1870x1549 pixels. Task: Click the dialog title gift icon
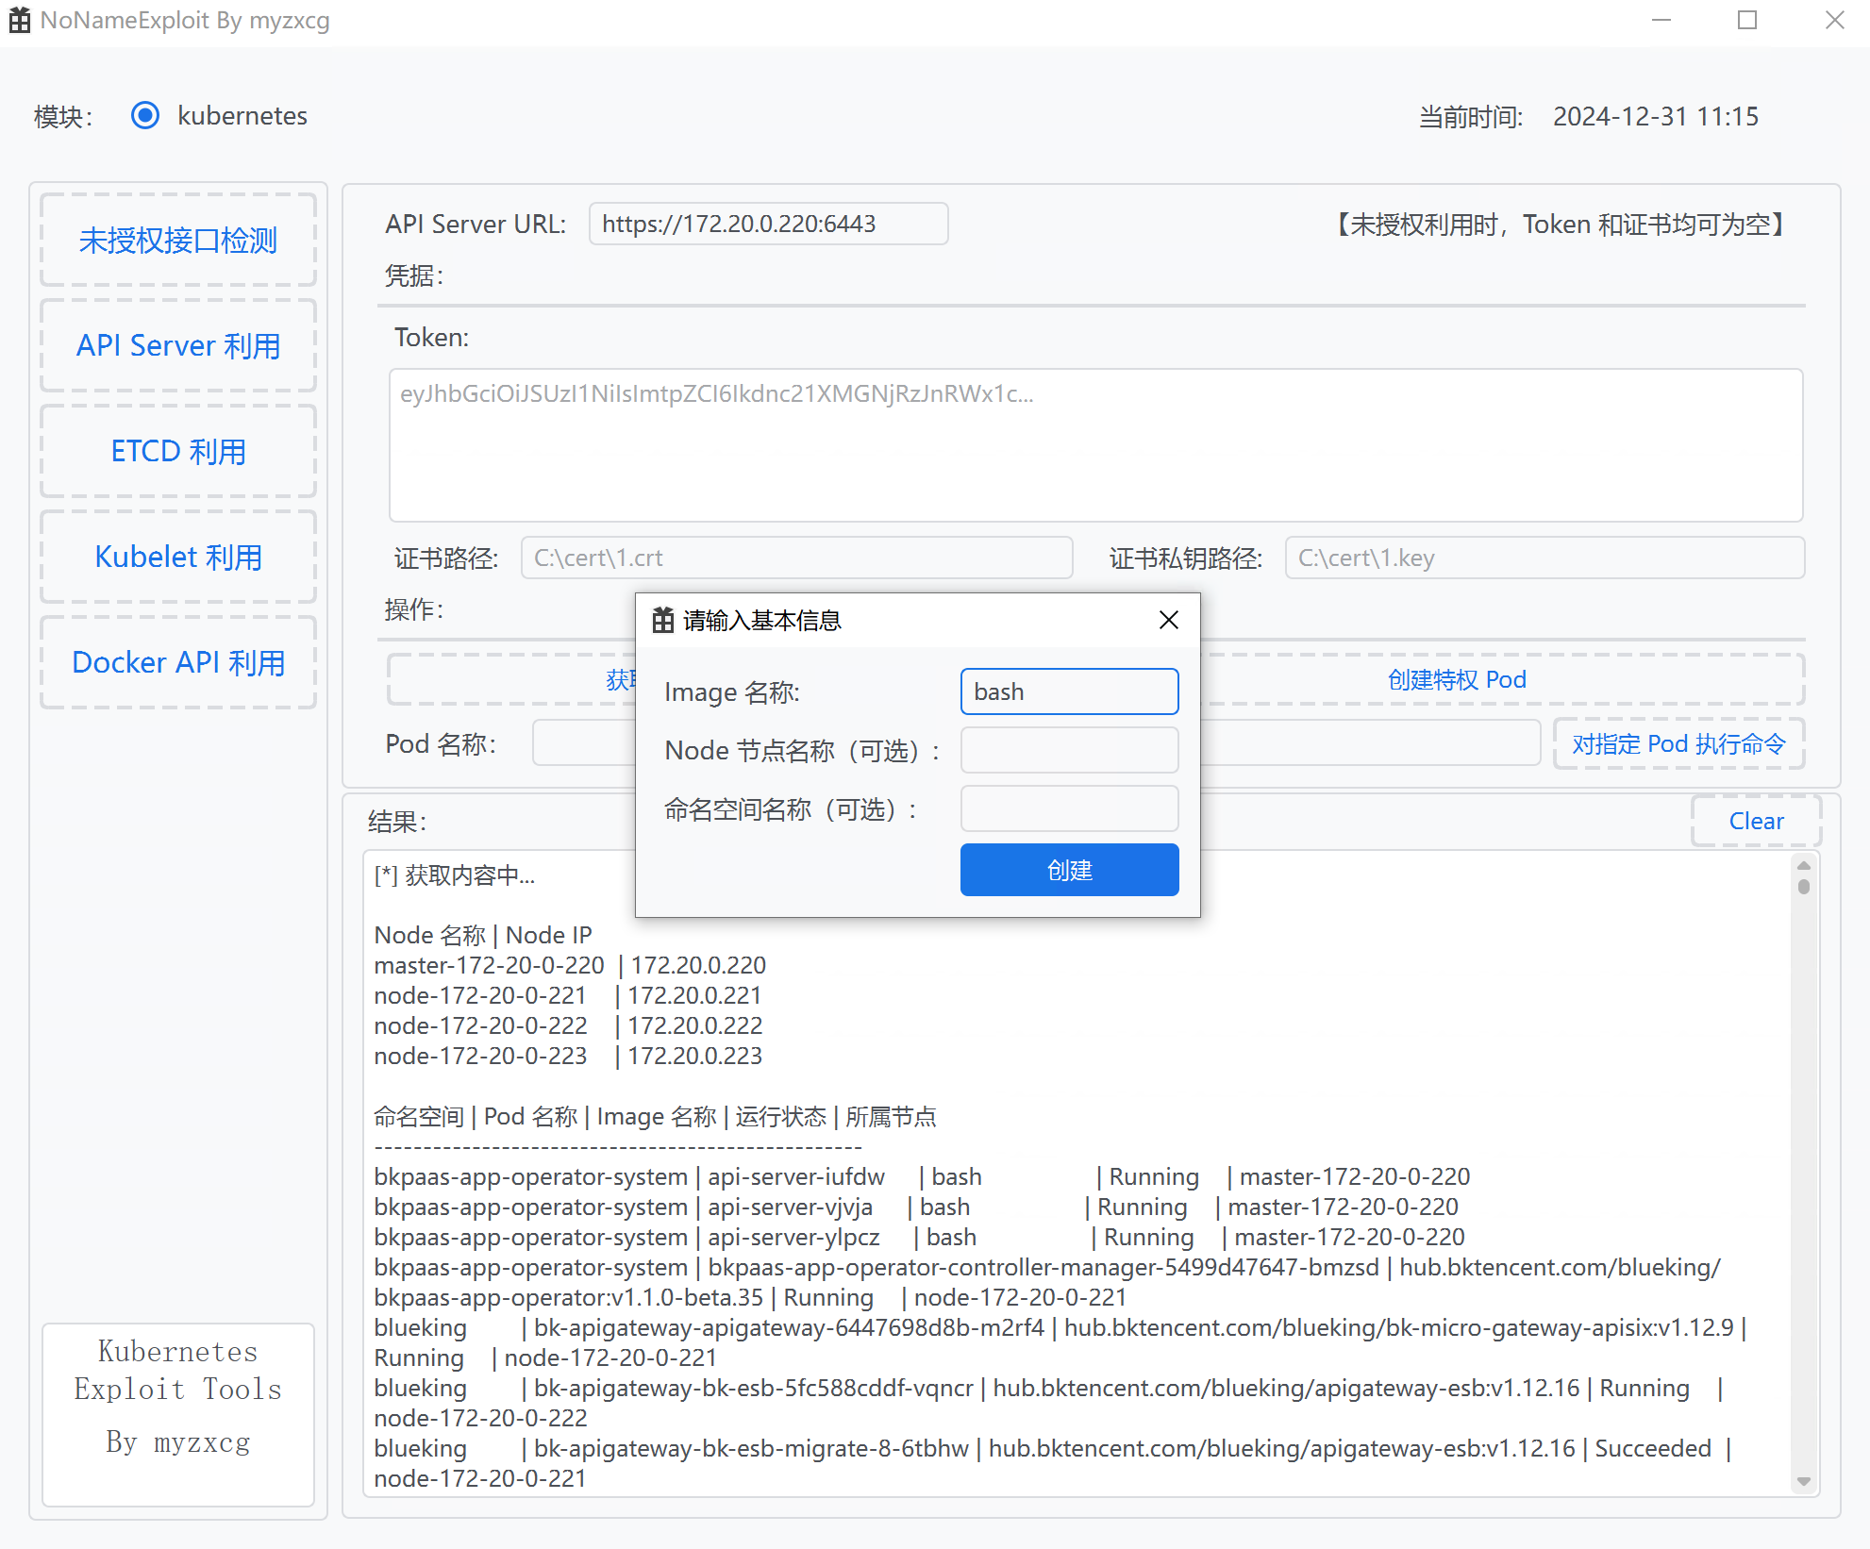tap(663, 620)
